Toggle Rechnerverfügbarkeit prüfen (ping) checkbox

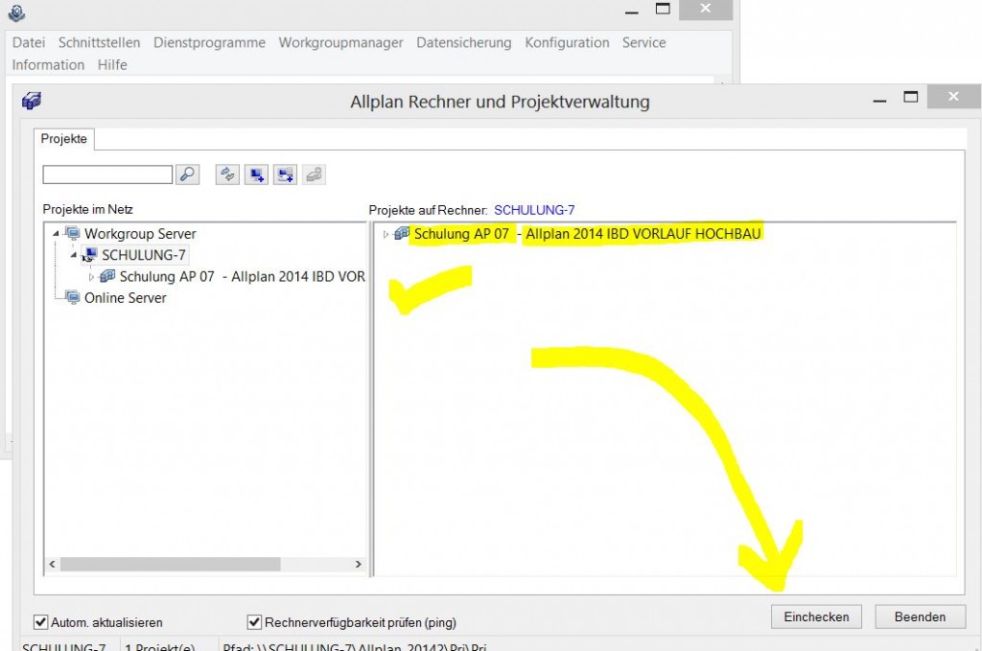coord(255,621)
